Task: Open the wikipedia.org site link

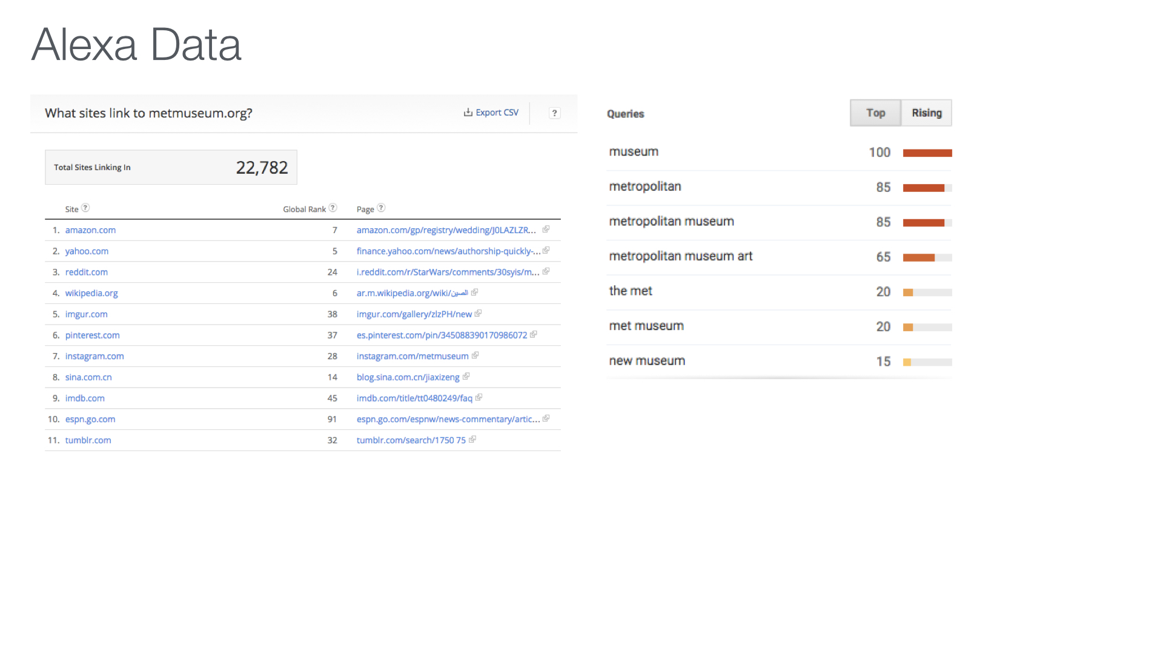Action: pyautogui.click(x=91, y=293)
